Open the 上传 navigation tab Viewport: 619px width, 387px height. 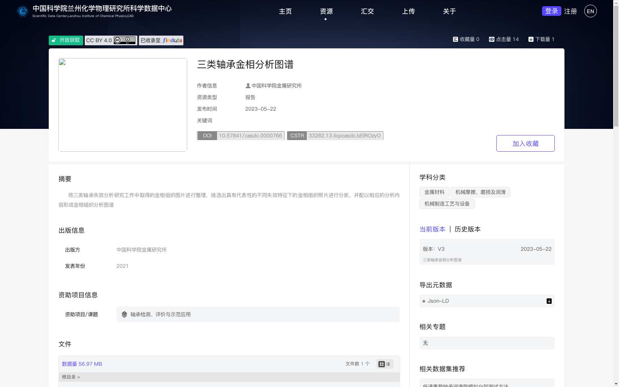coord(409,11)
